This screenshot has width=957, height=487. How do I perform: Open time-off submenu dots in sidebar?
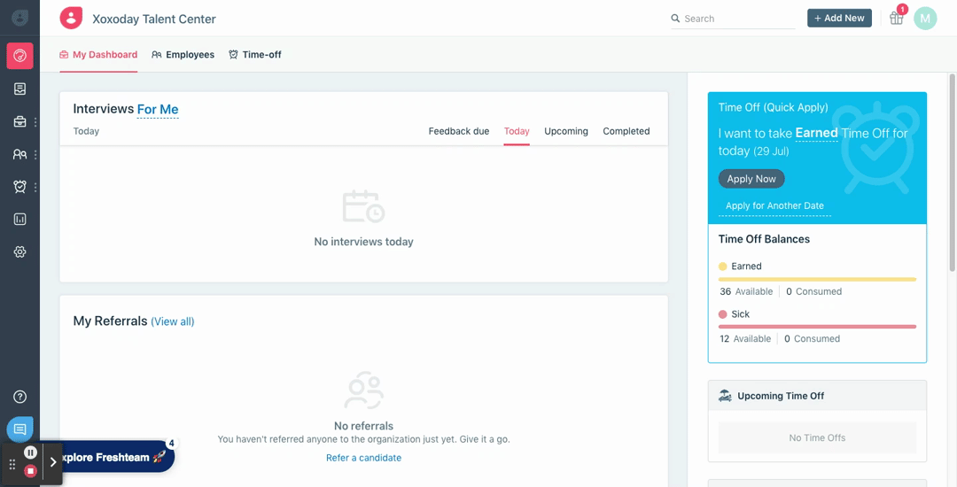[x=35, y=187]
